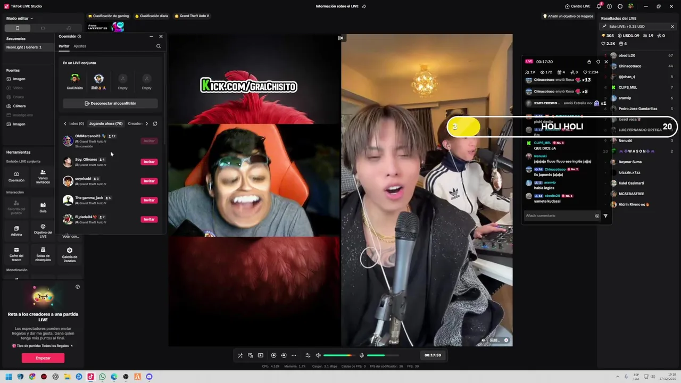
Task: Open the Coemisión tool
Action: [16, 177]
